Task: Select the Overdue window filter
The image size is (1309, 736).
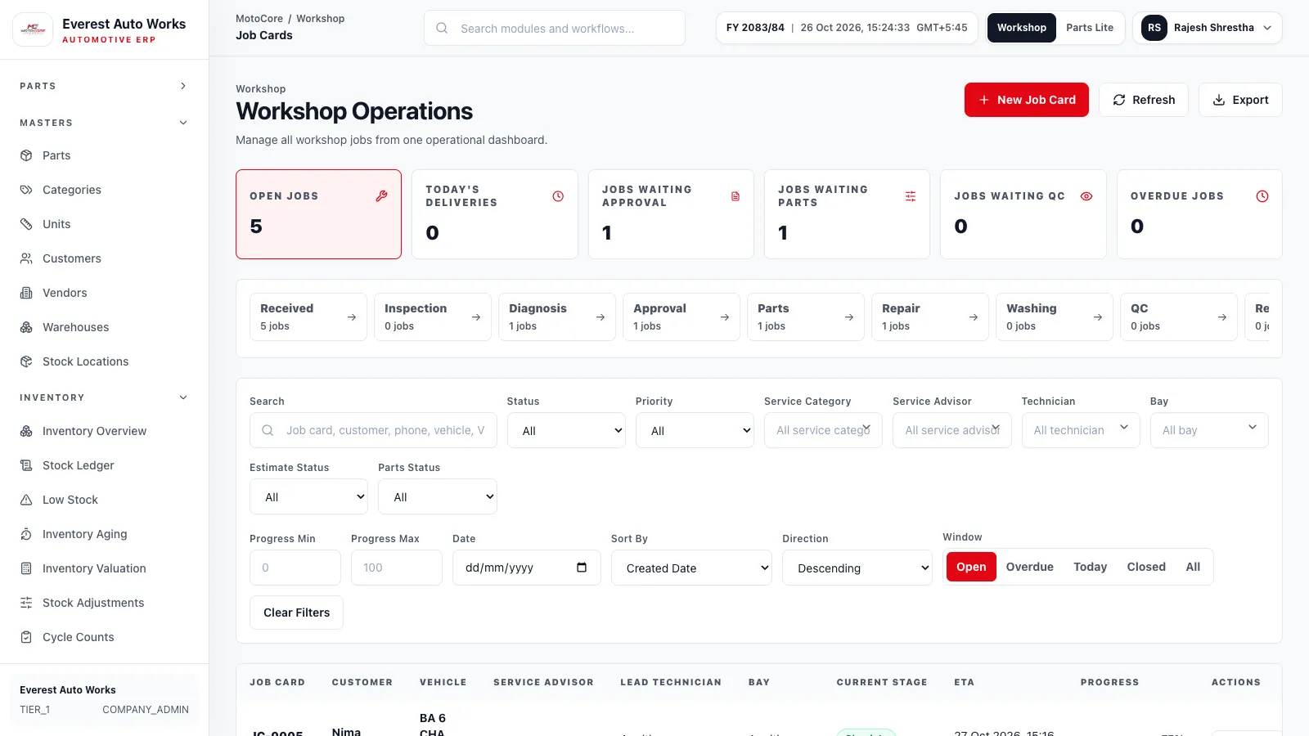Action: click(x=1029, y=567)
